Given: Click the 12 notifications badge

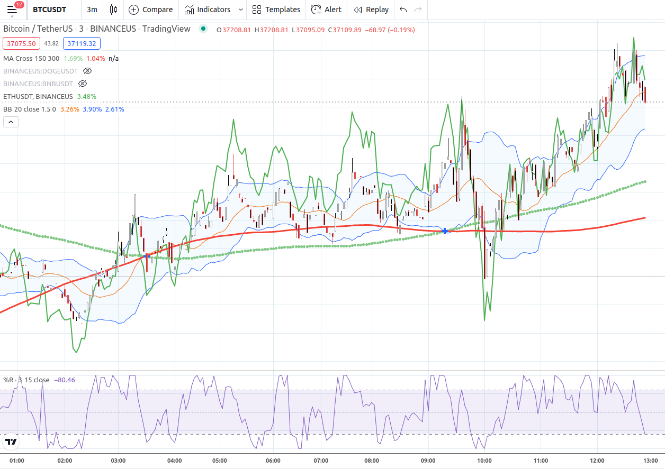Looking at the screenshot, I should click(x=19, y=4).
